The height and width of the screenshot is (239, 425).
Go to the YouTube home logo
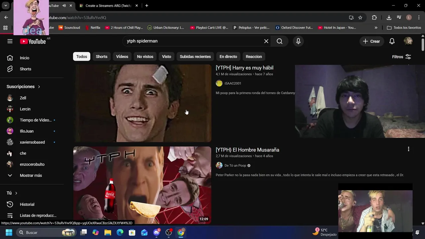(33, 41)
